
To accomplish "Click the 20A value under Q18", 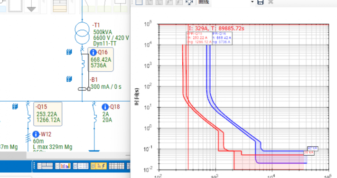I will [x=107, y=120].
